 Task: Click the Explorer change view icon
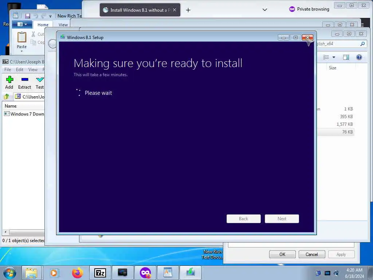click(x=326, y=57)
